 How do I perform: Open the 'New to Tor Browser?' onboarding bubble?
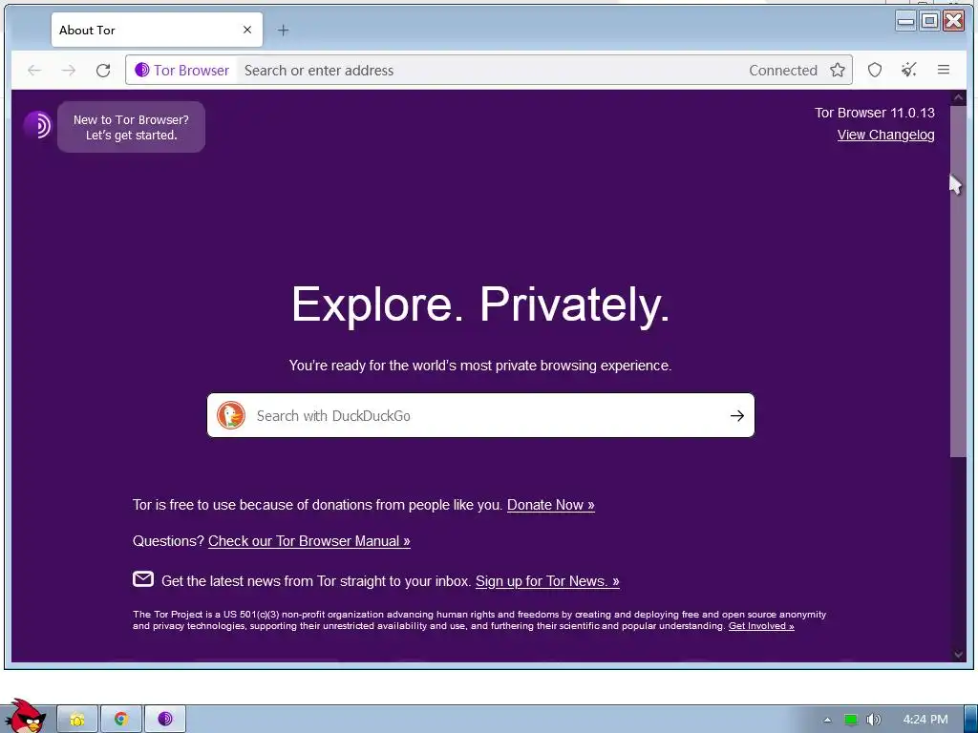click(x=131, y=127)
